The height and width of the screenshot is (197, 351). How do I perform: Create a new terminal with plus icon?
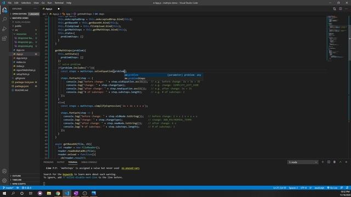coord(322,162)
